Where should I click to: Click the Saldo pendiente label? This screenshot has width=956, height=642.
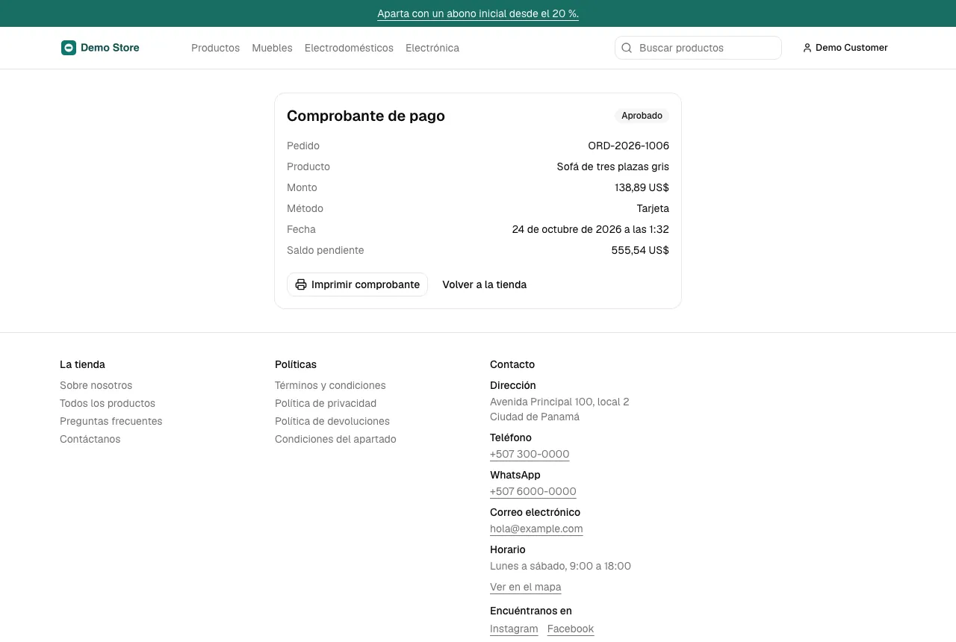click(x=325, y=250)
